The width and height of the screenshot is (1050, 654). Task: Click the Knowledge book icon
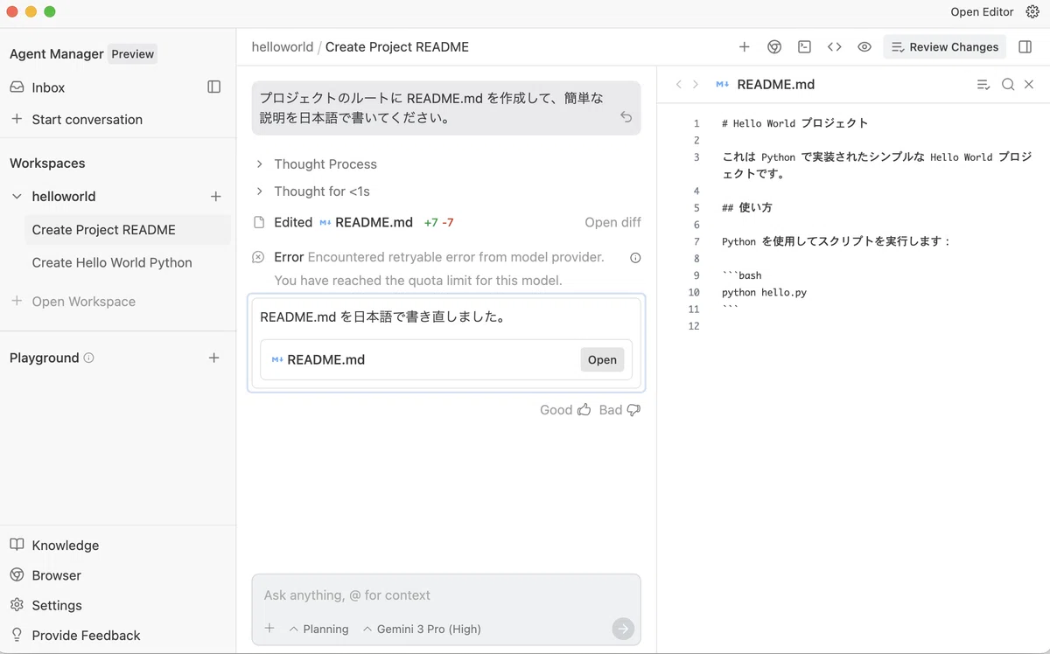pyautogui.click(x=17, y=545)
